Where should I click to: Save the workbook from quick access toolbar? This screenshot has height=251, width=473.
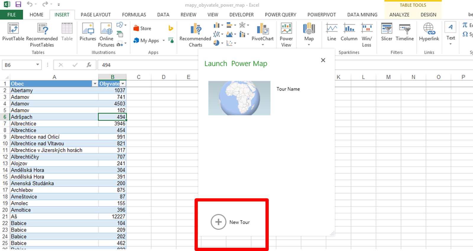(x=18, y=4)
